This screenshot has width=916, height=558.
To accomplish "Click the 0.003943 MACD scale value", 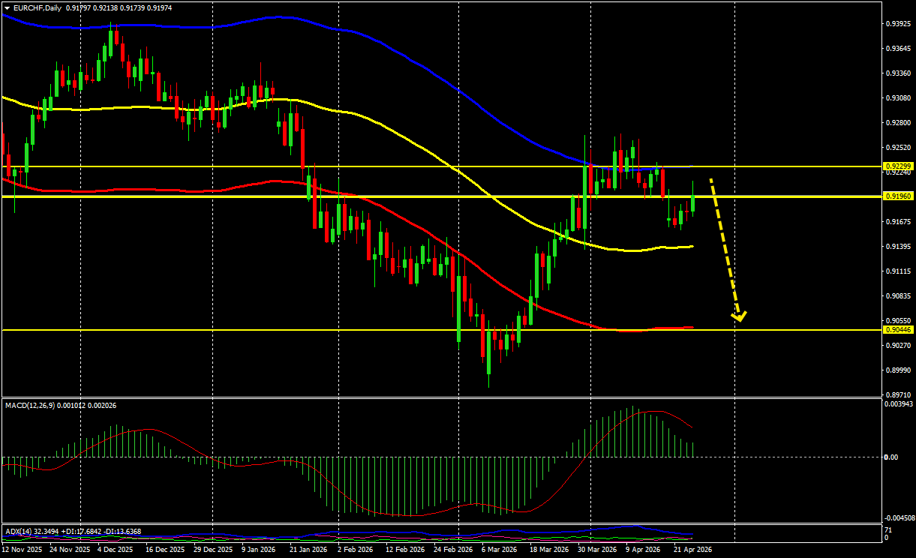I will tap(899, 404).
